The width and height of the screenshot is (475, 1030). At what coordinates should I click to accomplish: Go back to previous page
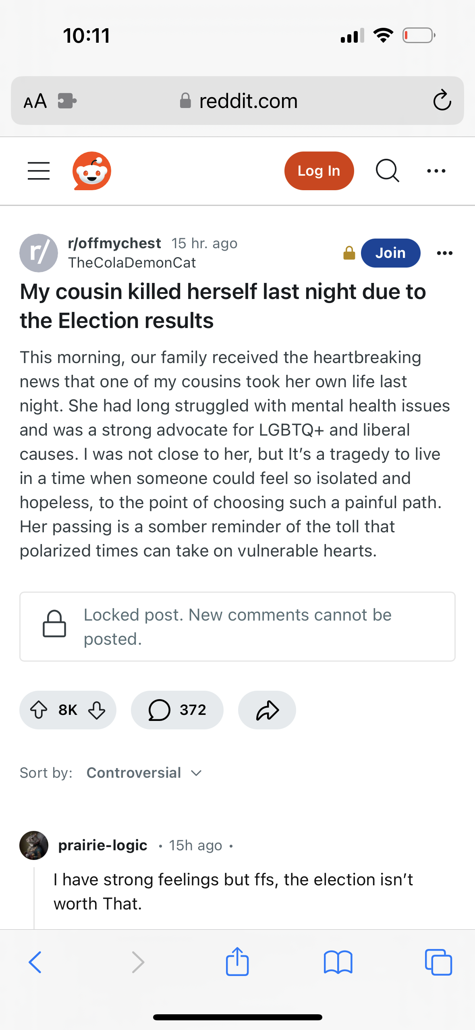click(35, 962)
